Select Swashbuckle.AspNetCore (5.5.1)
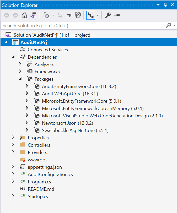 (x=75, y=130)
